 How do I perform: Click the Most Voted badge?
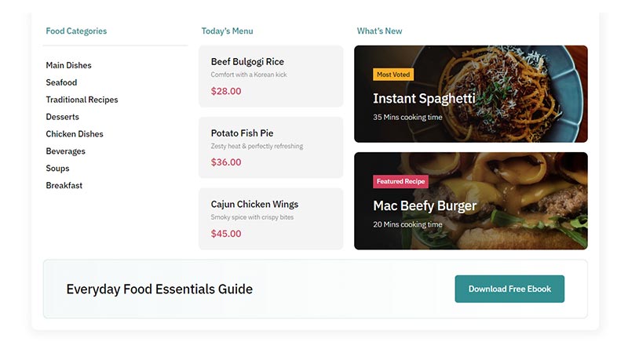[x=393, y=75]
